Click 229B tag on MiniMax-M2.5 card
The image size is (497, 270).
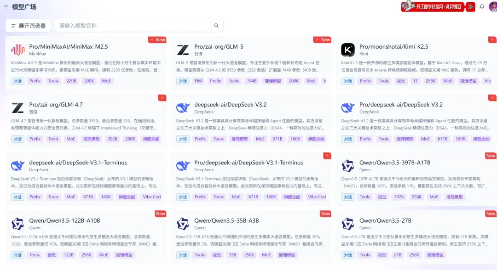click(x=71, y=81)
